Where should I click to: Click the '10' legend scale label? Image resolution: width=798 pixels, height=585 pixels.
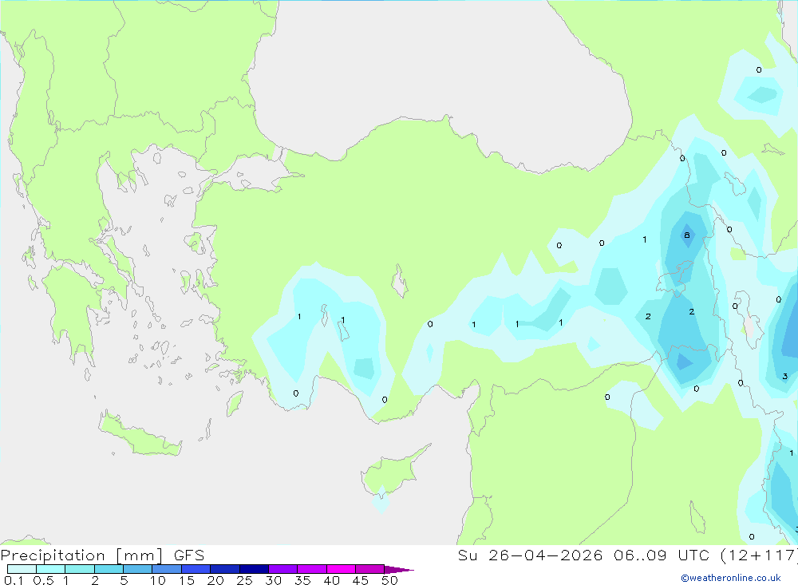click(x=158, y=580)
